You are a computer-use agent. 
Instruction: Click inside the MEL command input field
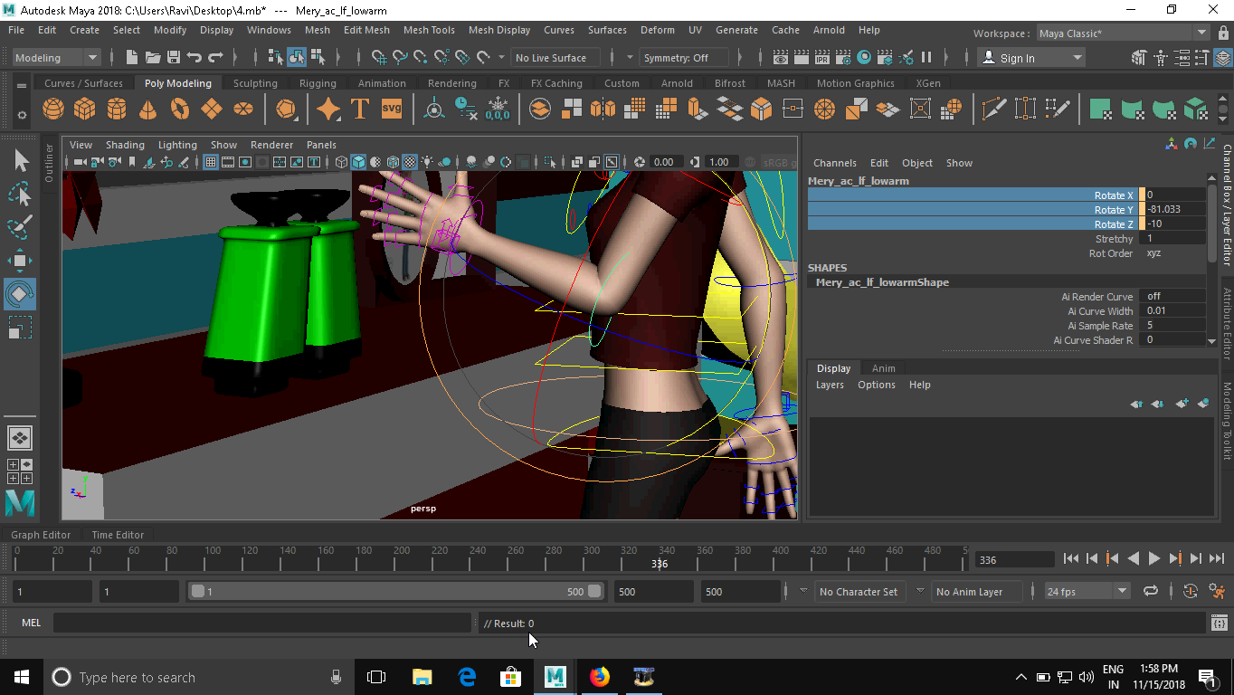click(x=262, y=623)
